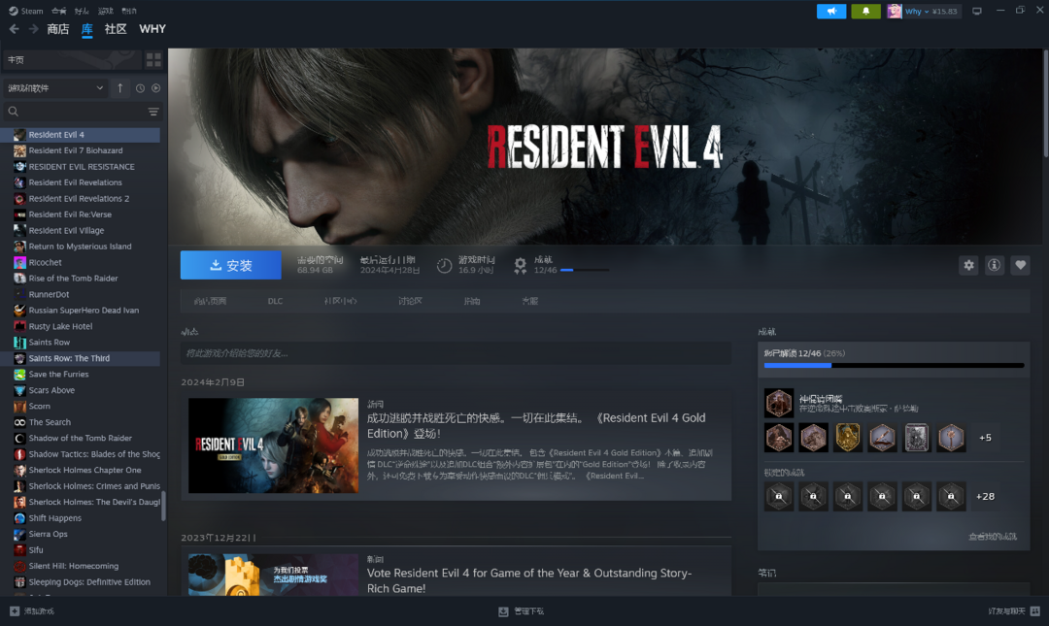Click the game list sidebar scrollbar

pyautogui.click(x=163, y=507)
